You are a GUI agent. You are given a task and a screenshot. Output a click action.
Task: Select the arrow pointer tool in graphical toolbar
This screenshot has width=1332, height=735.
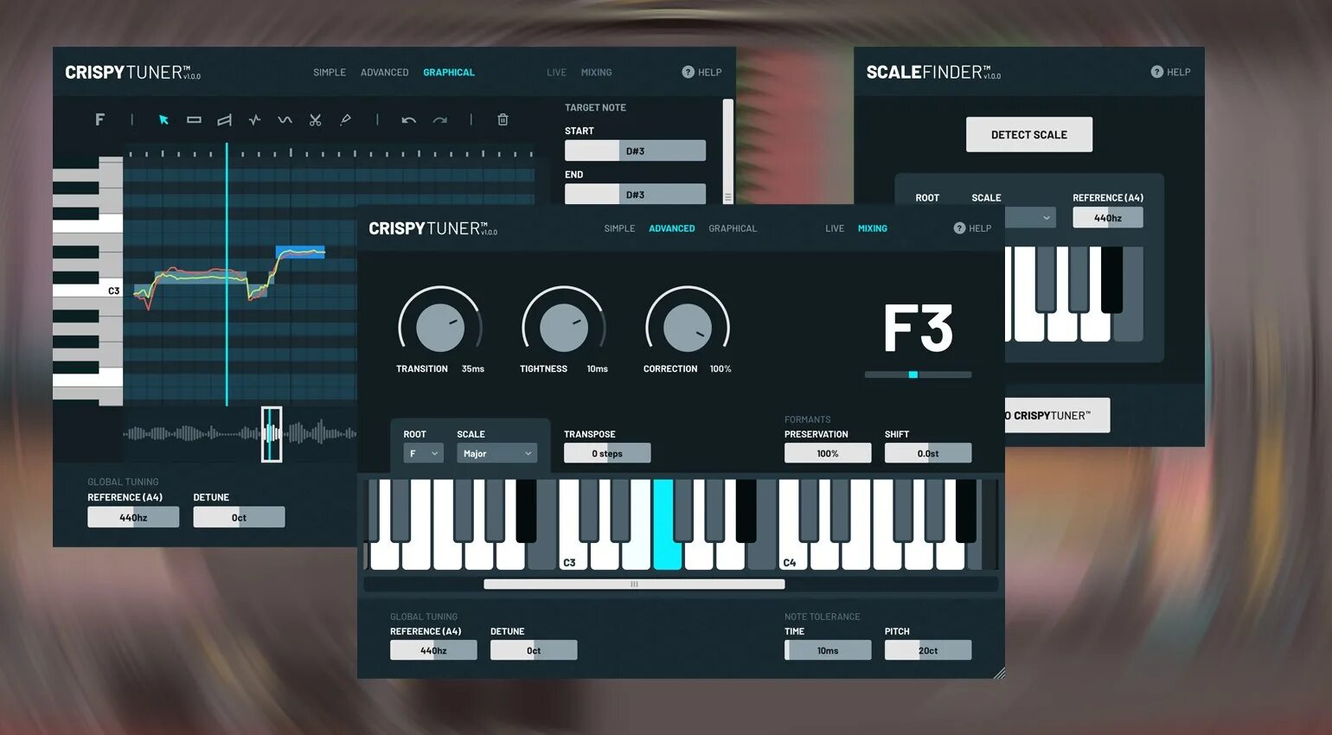click(163, 120)
